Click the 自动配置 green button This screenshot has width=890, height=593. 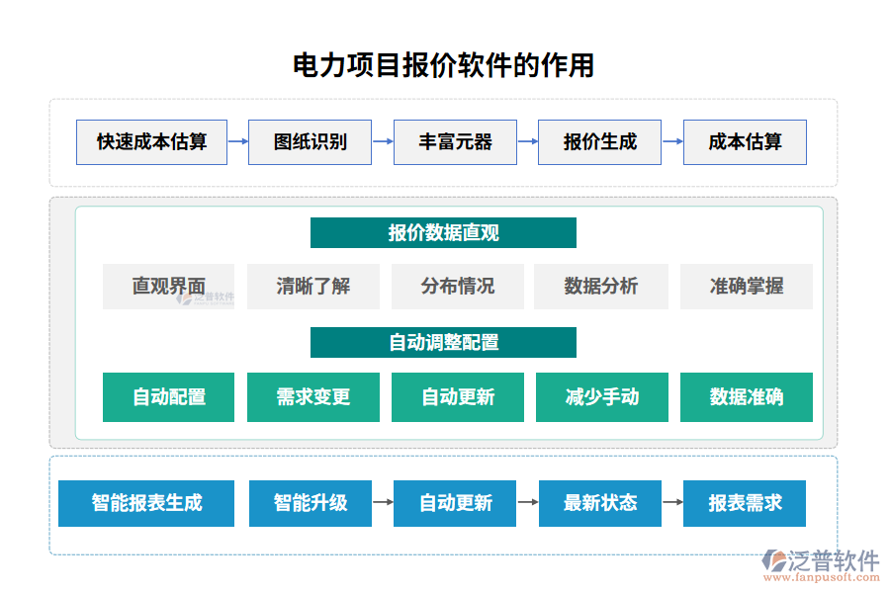pos(168,397)
